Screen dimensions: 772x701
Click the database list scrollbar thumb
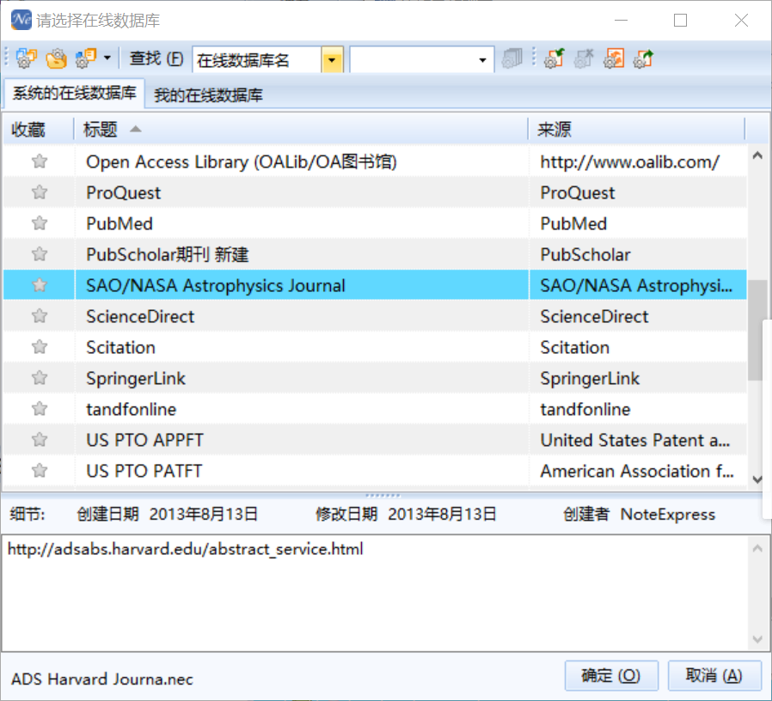coord(755,330)
